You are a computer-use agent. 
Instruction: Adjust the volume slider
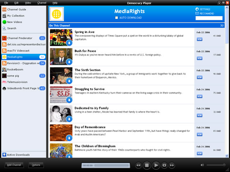tap(216, 165)
